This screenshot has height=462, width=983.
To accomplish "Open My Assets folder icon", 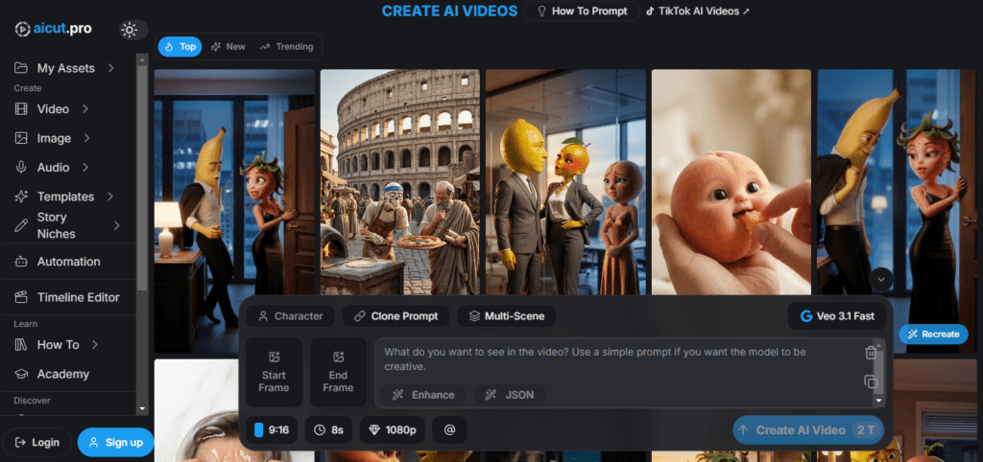I will pyautogui.click(x=21, y=68).
